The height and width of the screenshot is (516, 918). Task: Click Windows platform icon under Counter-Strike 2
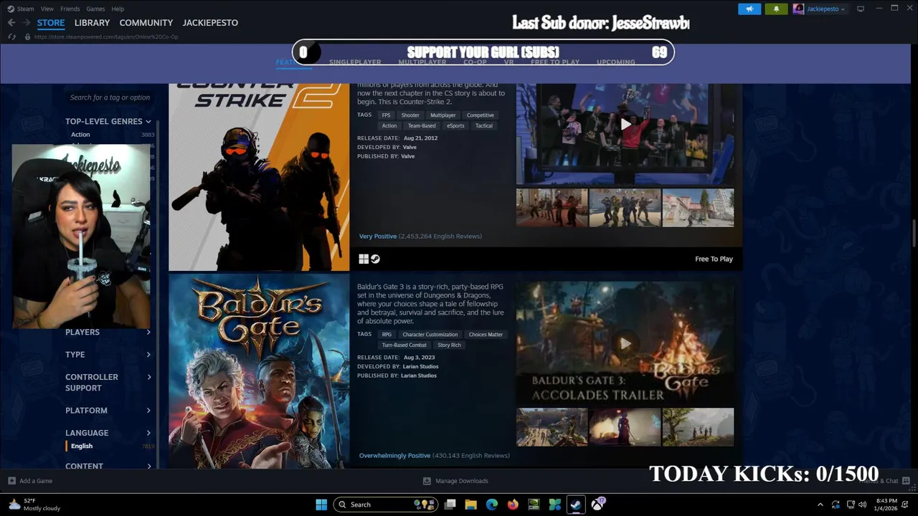click(364, 259)
